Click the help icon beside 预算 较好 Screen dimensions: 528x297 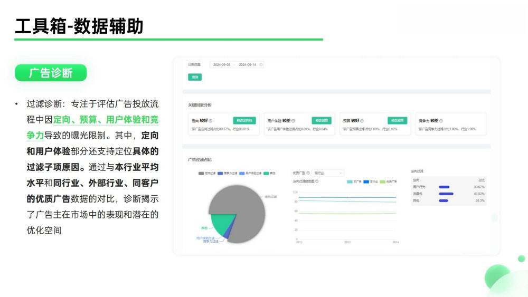click(362, 121)
